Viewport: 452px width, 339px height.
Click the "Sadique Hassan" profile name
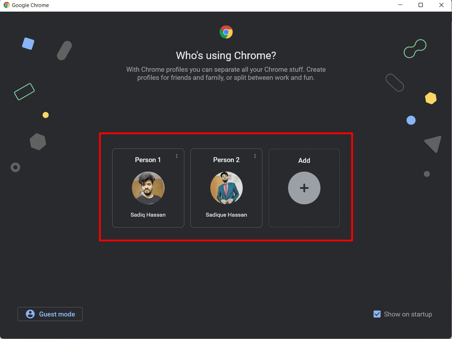click(x=227, y=215)
